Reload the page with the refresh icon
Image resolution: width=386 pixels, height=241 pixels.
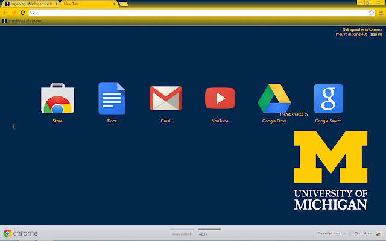tap(23, 13)
